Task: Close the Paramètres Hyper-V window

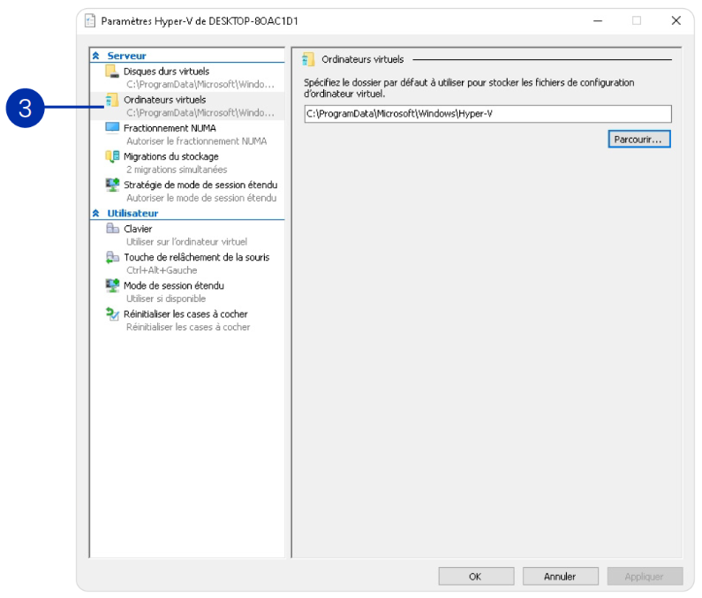Action: click(x=676, y=20)
